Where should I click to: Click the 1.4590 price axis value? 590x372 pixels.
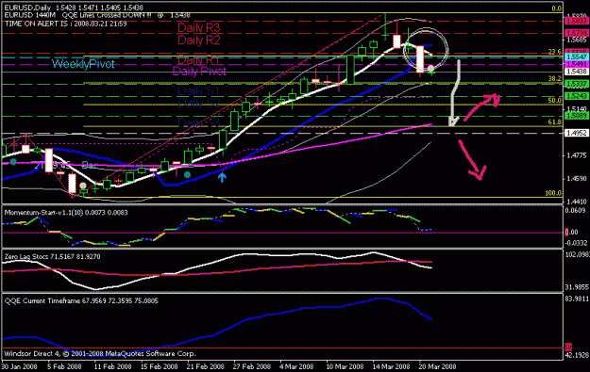click(x=577, y=179)
